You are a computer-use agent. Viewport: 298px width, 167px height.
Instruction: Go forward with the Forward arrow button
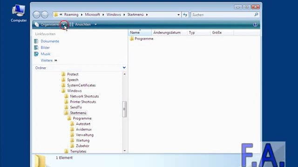pos(45,14)
